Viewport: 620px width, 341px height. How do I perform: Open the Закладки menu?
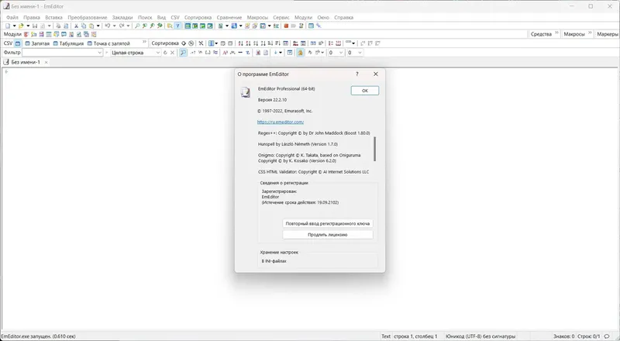pyautogui.click(x=122, y=17)
